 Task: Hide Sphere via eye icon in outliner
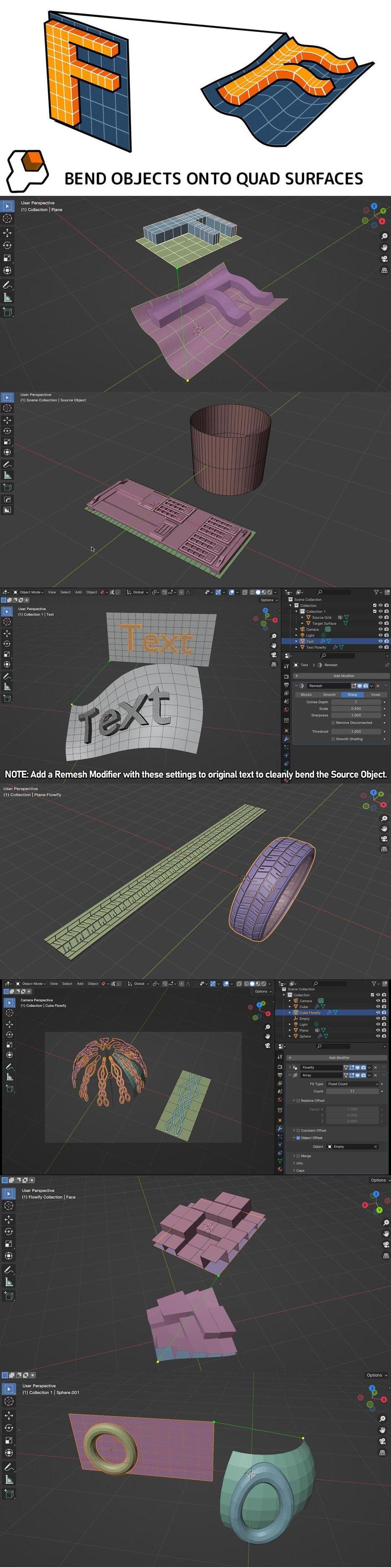[x=379, y=1036]
